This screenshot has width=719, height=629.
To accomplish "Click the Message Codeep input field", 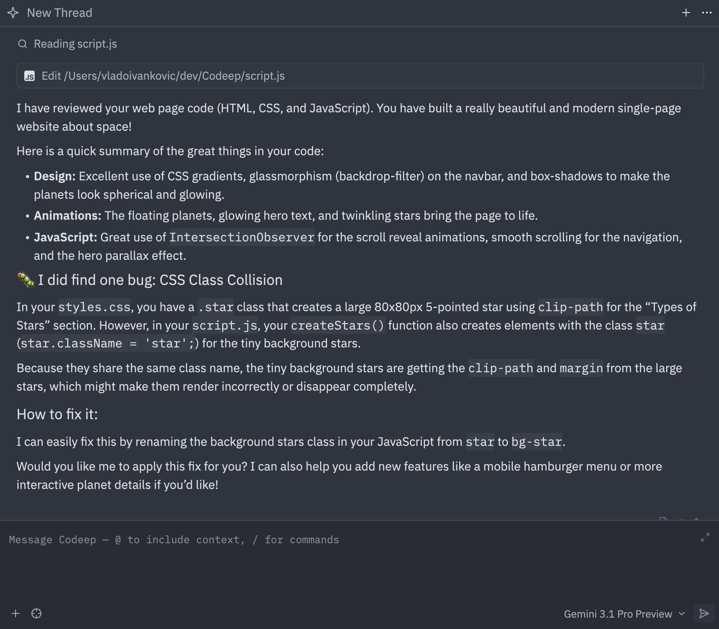I will tap(173, 539).
